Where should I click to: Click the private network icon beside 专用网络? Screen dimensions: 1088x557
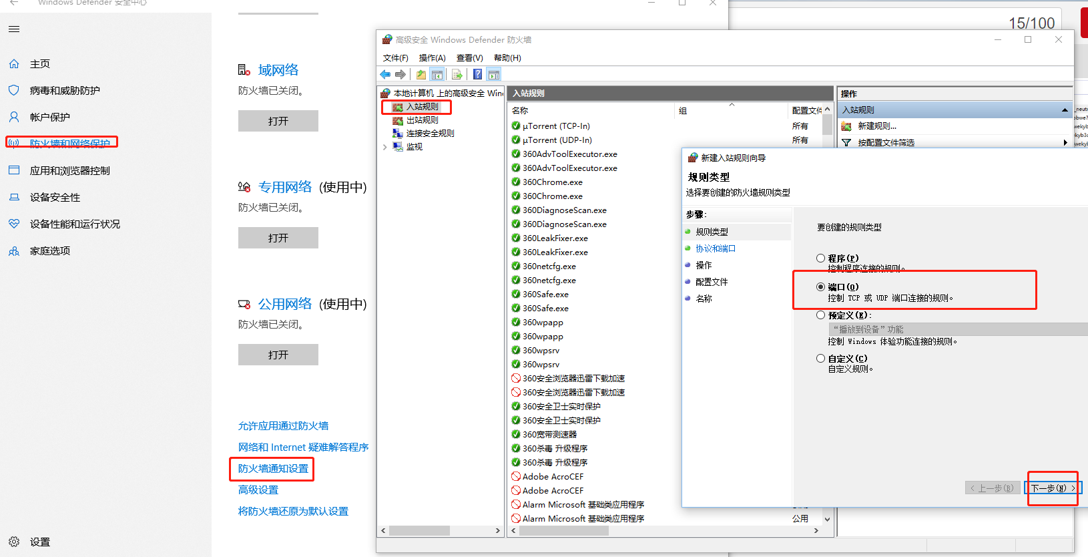(244, 187)
